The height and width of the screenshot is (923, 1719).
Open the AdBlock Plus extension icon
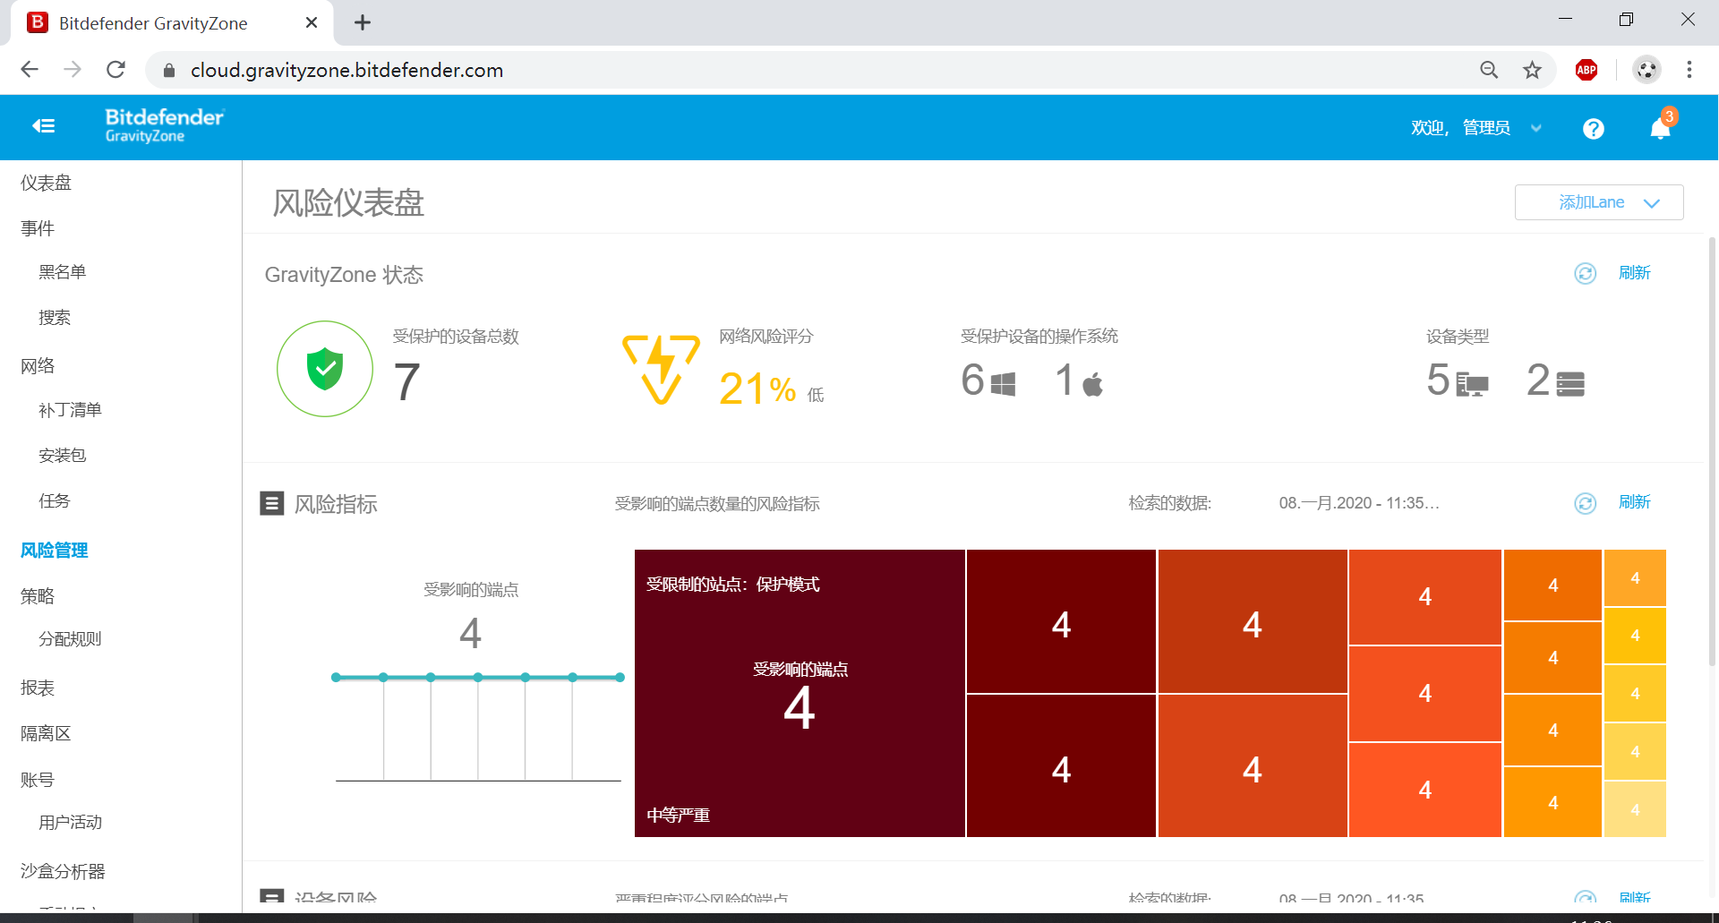click(1586, 70)
